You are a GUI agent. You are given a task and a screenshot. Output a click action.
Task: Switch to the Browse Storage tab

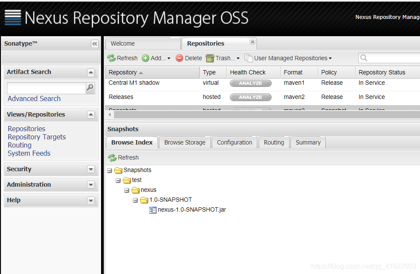[185, 142]
